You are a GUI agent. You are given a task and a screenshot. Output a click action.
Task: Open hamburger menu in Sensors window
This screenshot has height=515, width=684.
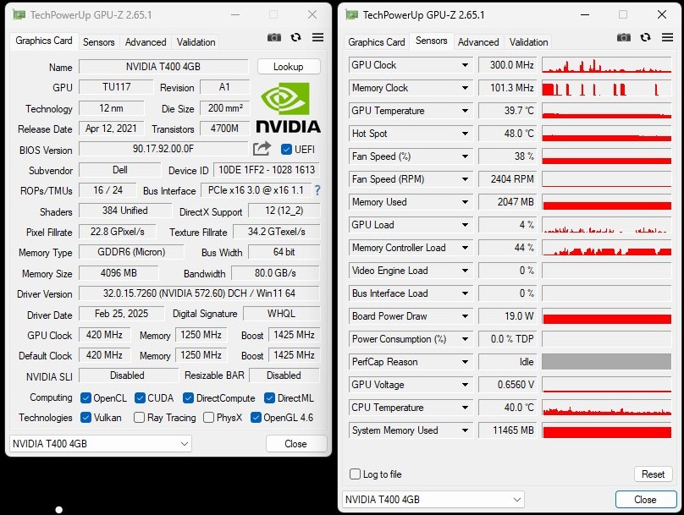click(x=667, y=37)
